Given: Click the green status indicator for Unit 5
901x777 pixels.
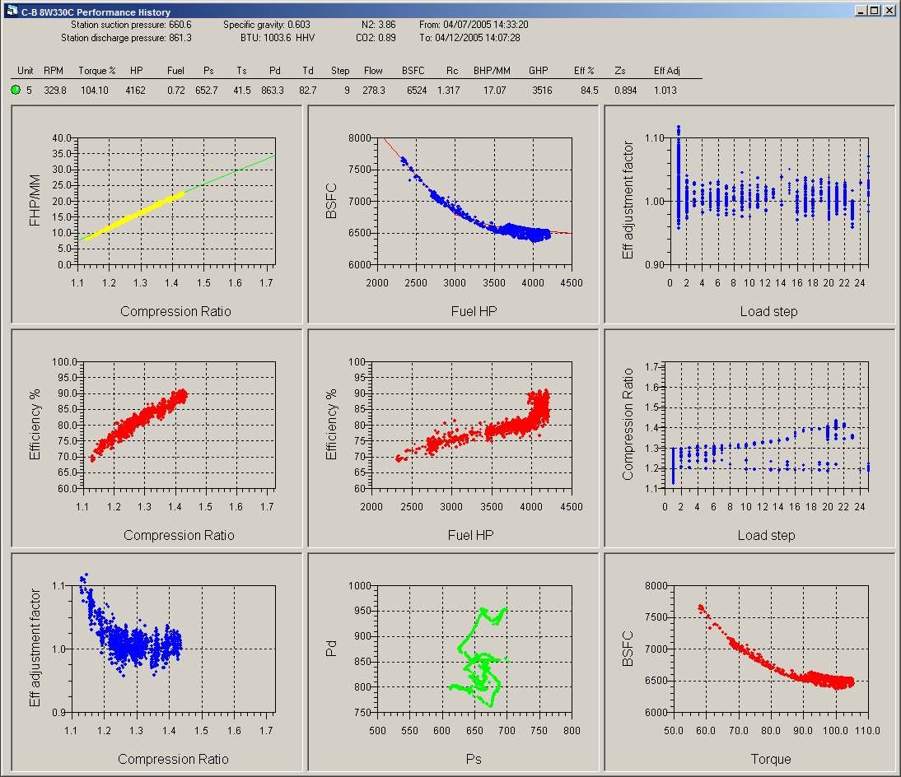Looking at the screenshot, I should tap(16, 91).
